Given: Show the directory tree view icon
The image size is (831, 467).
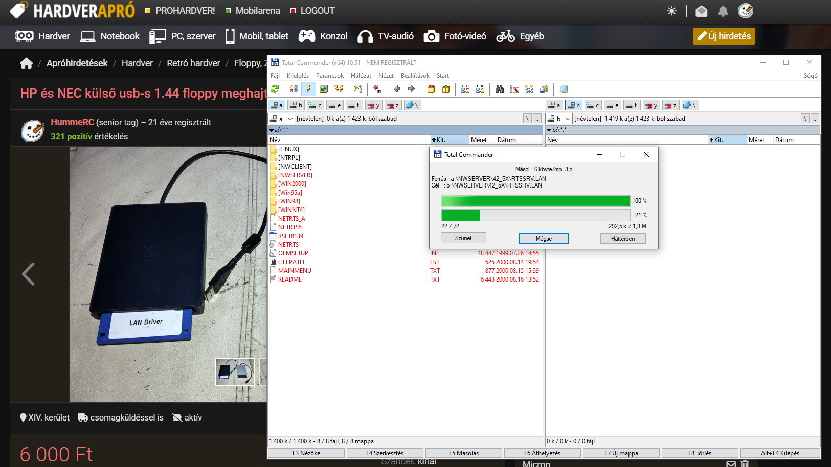Looking at the screenshot, I should pos(339,89).
